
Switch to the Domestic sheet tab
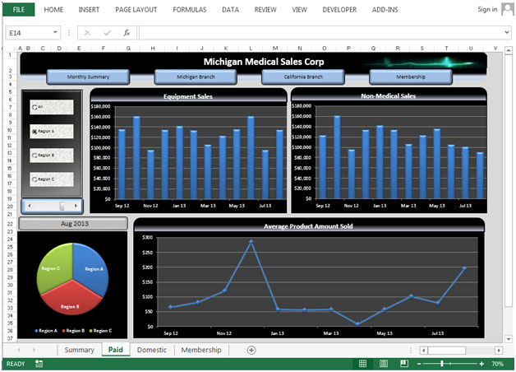click(152, 350)
